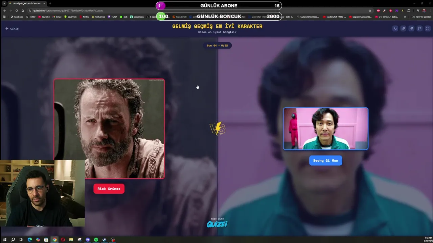The width and height of the screenshot is (433, 243).
Task: Click the paper plane share icon
Action: coord(411,29)
